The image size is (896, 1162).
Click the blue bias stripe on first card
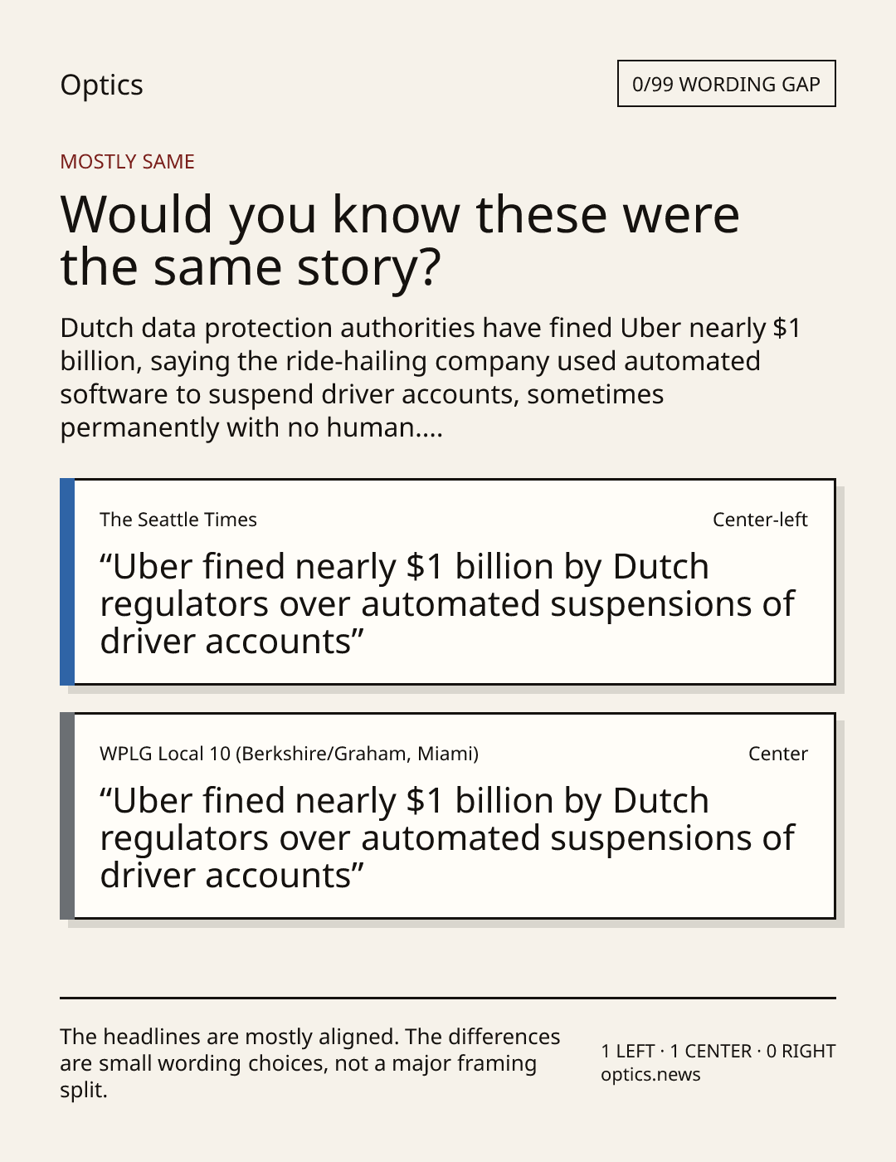67,582
